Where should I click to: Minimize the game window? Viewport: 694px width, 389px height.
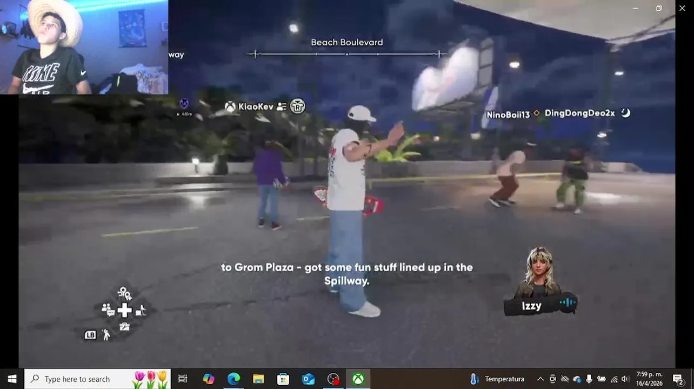point(636,8)
